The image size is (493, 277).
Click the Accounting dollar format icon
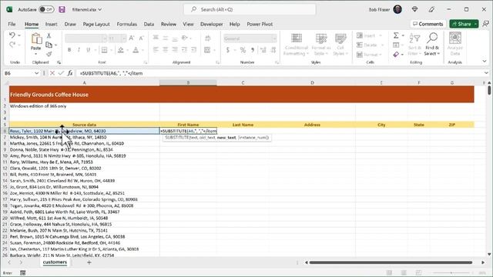click(228, 49)
